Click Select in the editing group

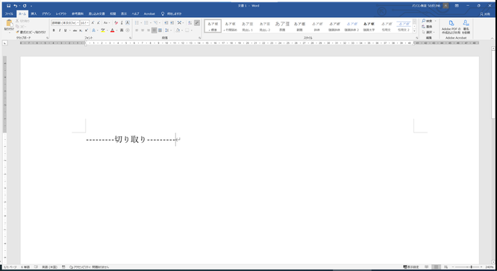coord(428,32)
